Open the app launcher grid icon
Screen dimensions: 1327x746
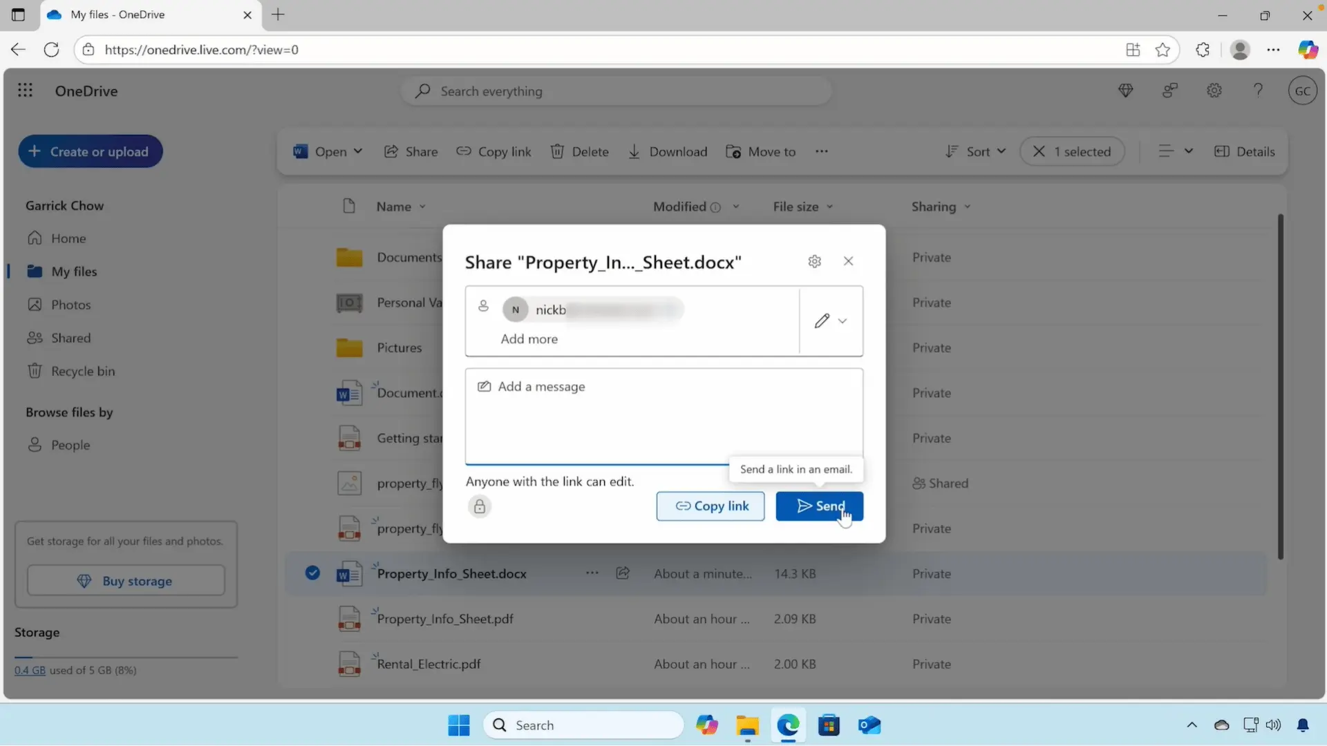point(25,91)
